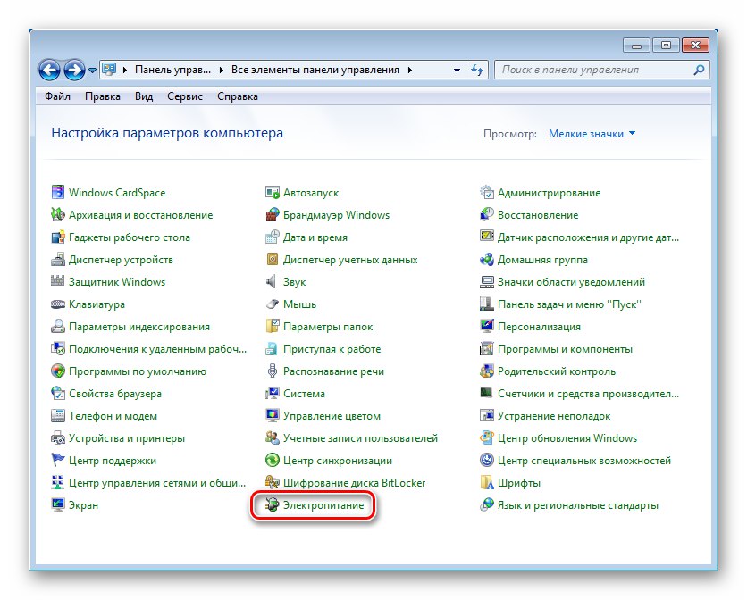The width and height of the screenshot is (747, 600).
Task: Click the Центр синхронизации icon
Action: [272, 460]
